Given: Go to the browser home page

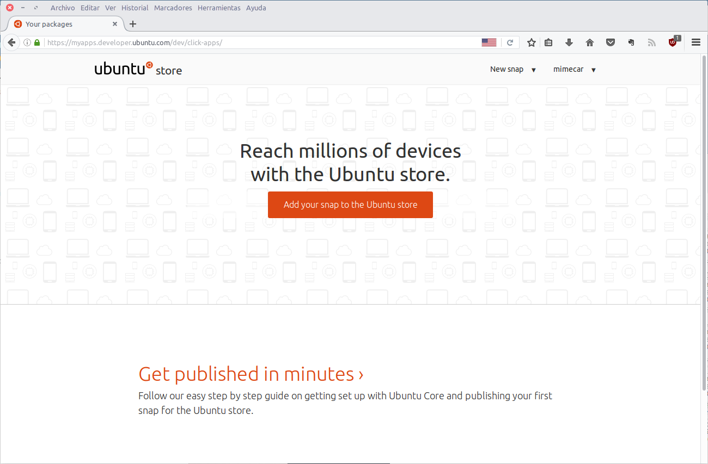Looking at the screenshot, I should pos(590,42).
